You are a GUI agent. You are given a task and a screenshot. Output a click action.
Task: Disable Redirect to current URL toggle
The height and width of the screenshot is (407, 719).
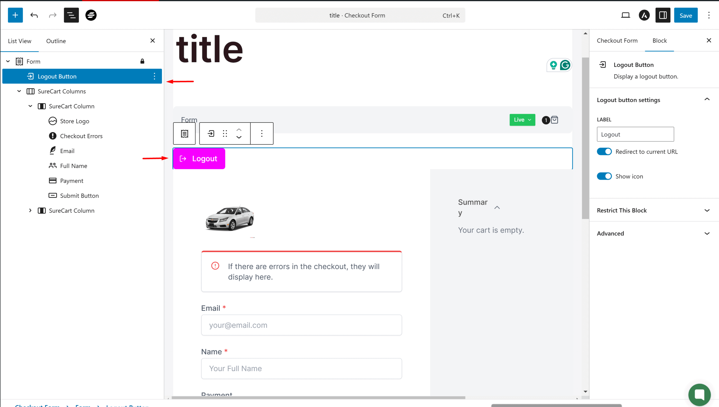click(604, 152)
